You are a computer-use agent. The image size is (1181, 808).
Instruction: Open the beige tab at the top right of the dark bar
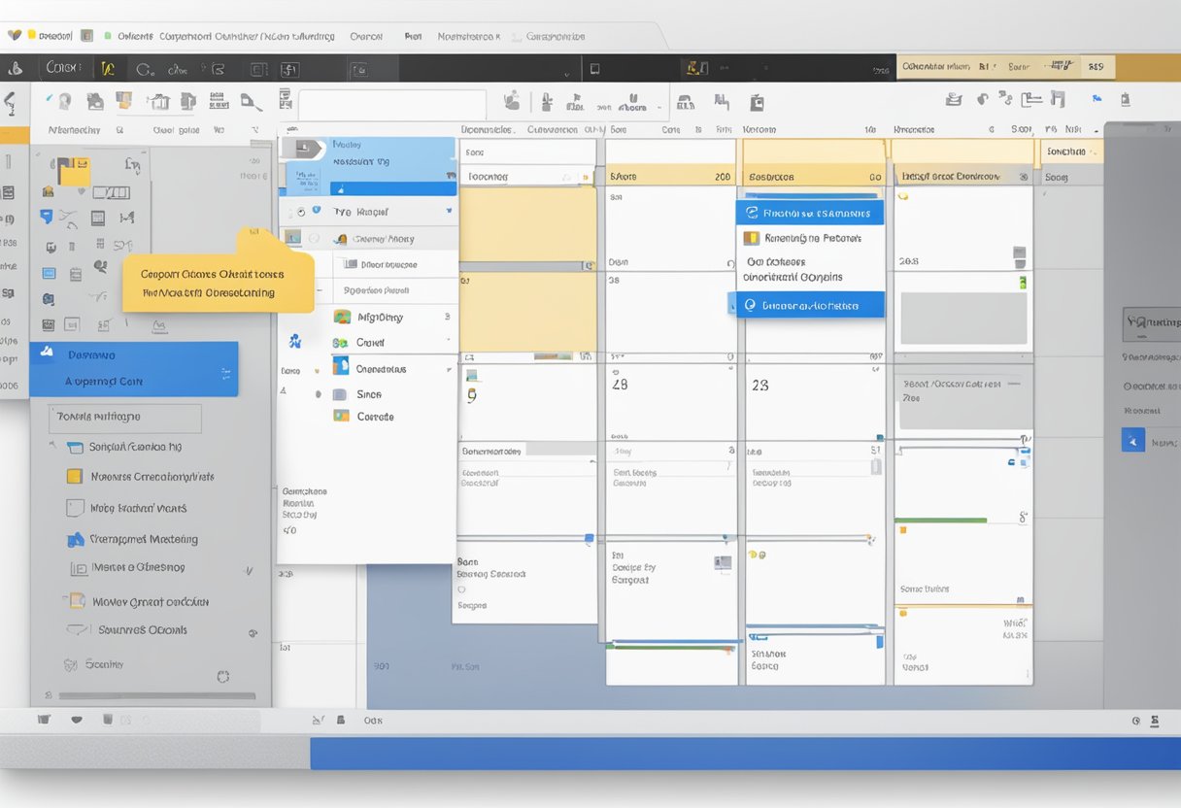tap(1004, 67)
